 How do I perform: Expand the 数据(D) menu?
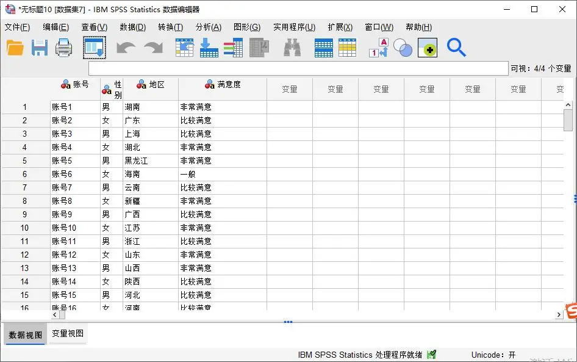[x=132, y=27]
